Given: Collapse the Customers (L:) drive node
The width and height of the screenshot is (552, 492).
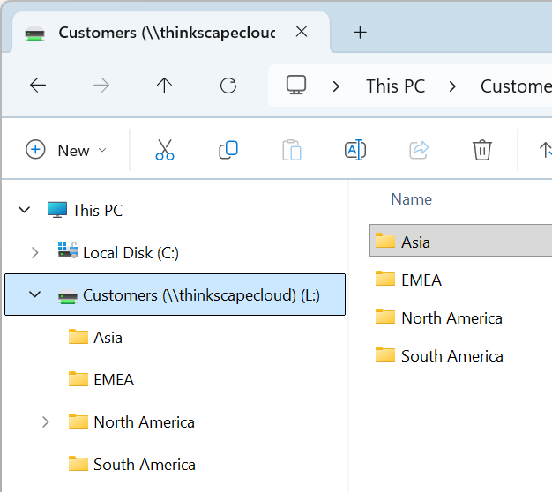Looking at the screenshot, I should (x=35, y=295).
